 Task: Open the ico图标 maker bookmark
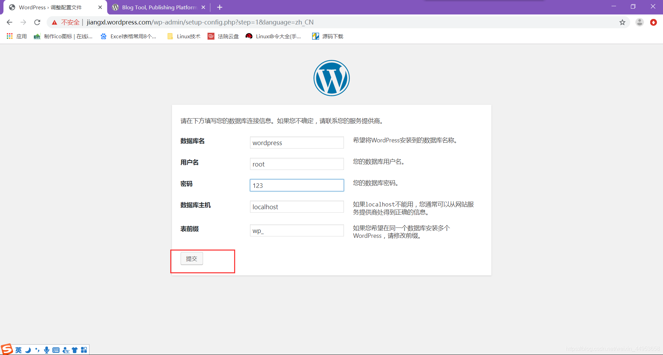pyautogui.click(x=63, y=36)
